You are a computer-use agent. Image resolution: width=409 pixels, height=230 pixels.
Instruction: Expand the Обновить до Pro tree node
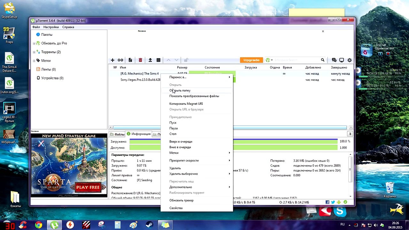pos(34,43)
